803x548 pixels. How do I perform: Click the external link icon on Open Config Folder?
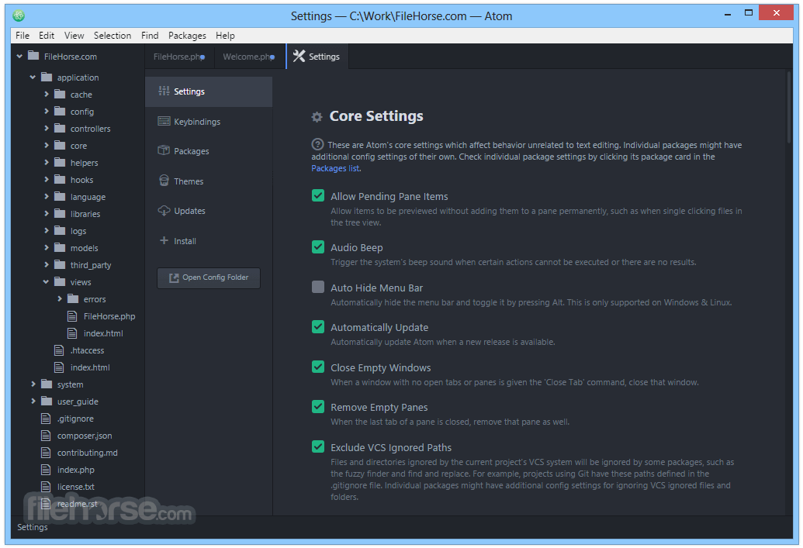click(174, 277)
